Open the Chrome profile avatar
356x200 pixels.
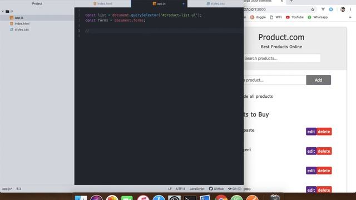coord(343,9)
